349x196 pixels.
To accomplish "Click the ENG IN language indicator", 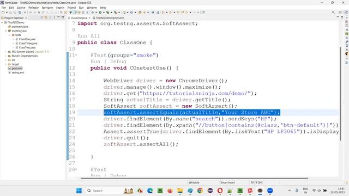I will coord(305,191).
